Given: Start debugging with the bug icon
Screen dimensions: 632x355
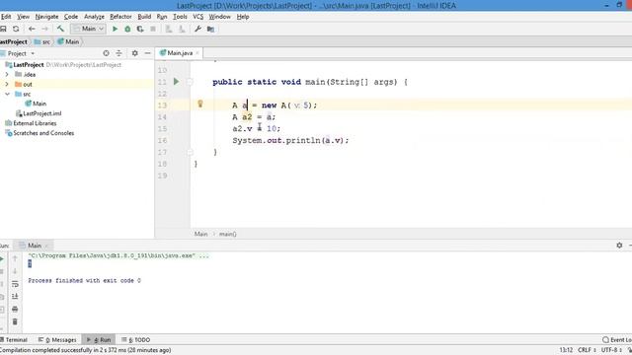Looking at the screenshot, I should tap(127, 29).
